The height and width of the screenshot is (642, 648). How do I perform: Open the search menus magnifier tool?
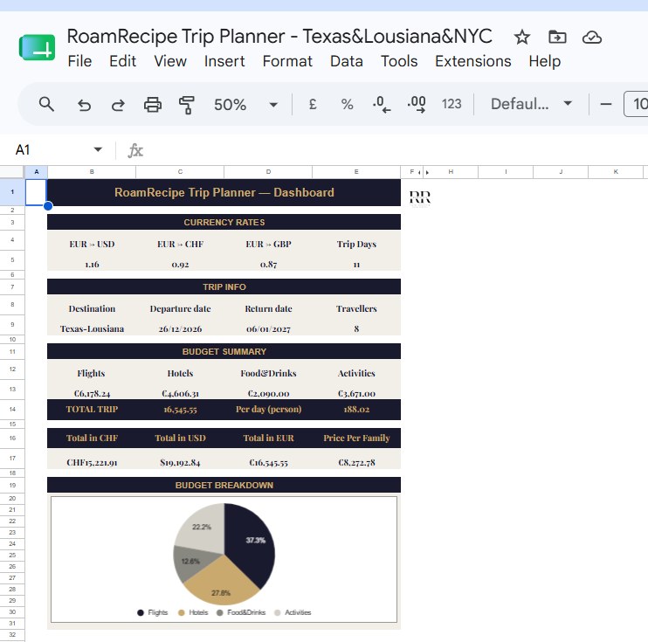click(x=46, y=104)
